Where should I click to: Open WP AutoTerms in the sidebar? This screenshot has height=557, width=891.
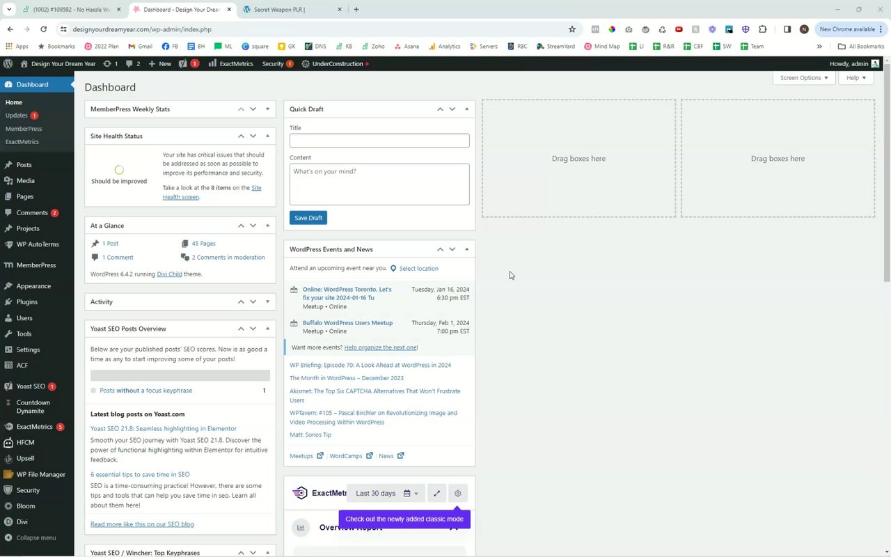pyautogui.click(x=37, y=244)
